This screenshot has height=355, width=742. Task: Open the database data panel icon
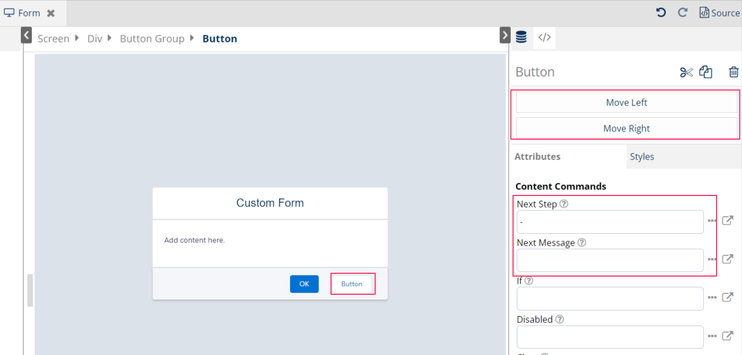tap(521, 38)
